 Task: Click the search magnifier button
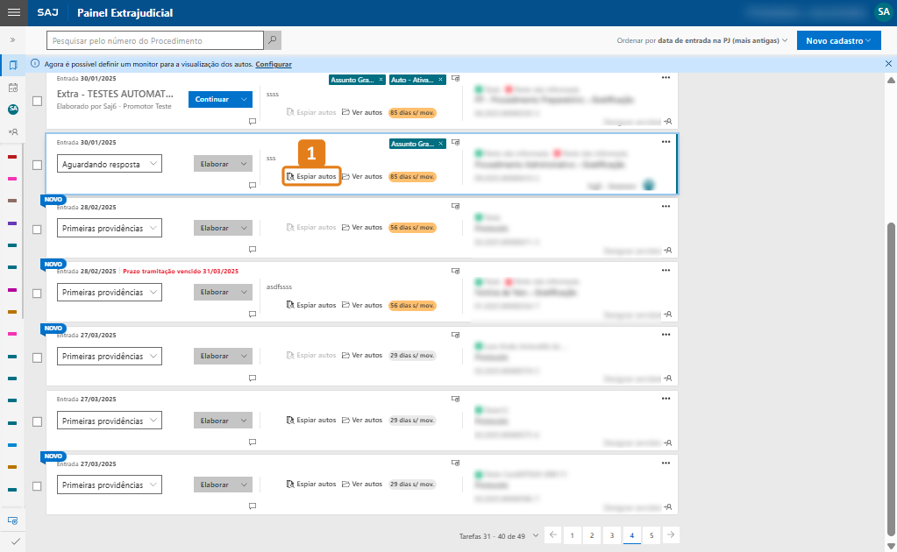click(x=274, y=40)
